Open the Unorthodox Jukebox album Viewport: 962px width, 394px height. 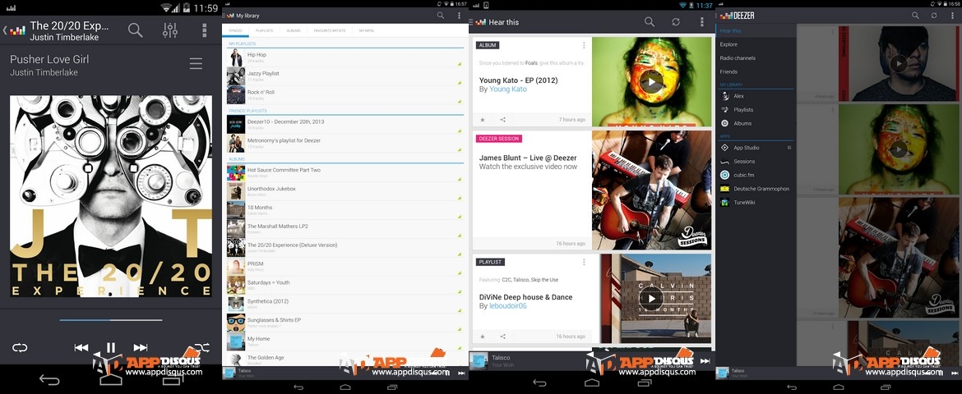pyautogui.click(x=345, y=191)
